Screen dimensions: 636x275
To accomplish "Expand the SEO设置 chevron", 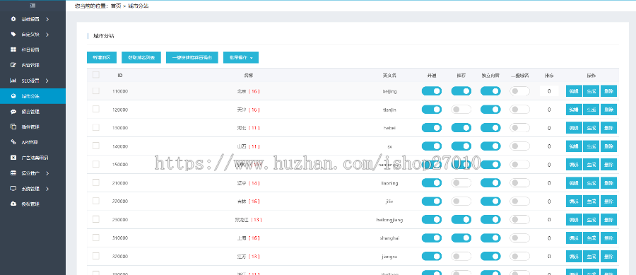I will (x=47, y=81).
